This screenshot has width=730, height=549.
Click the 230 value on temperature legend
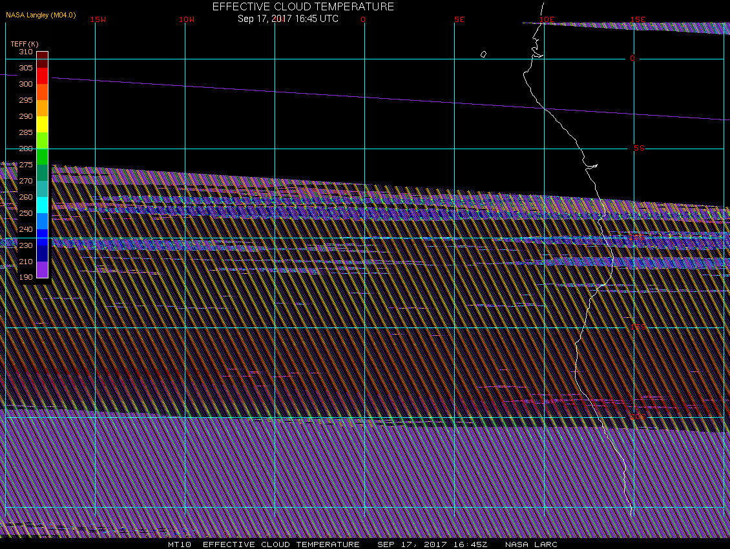point(26,245)
